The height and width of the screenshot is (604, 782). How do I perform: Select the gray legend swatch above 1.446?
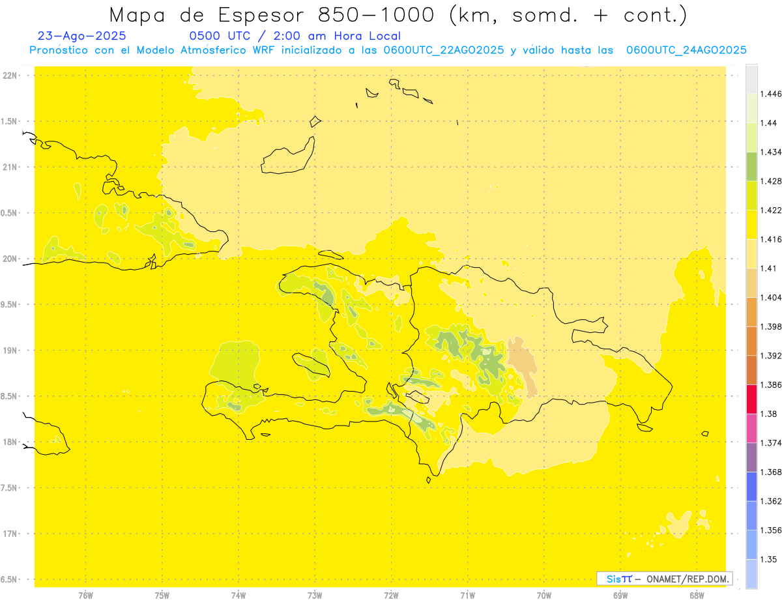(x=751, y=79)
